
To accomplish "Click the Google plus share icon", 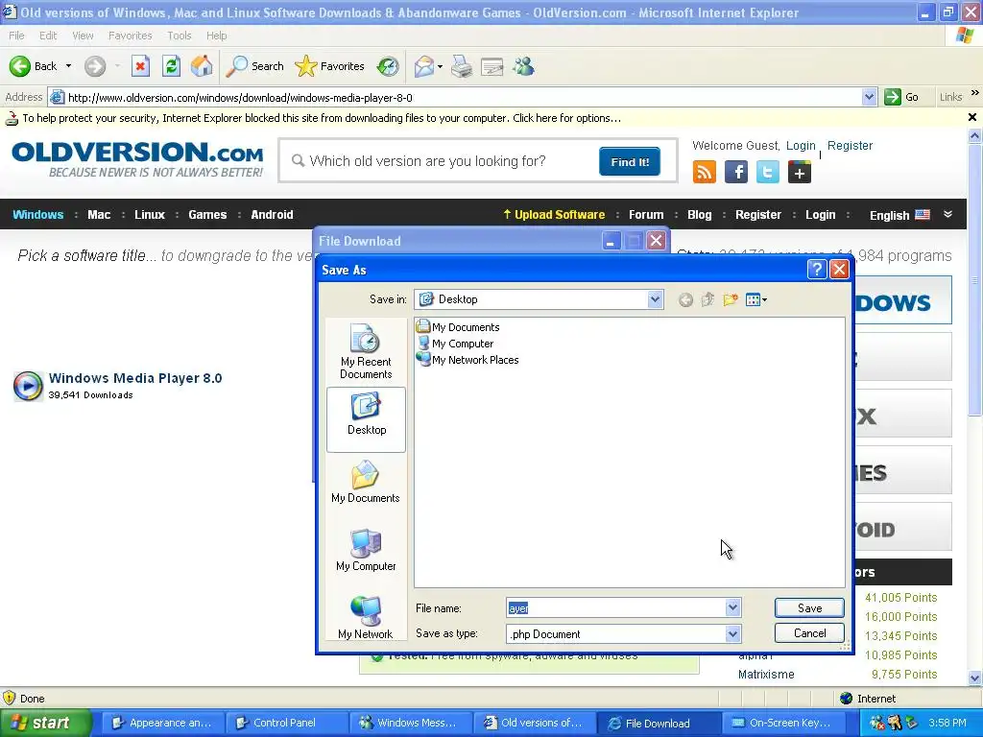I will [800, 172].
